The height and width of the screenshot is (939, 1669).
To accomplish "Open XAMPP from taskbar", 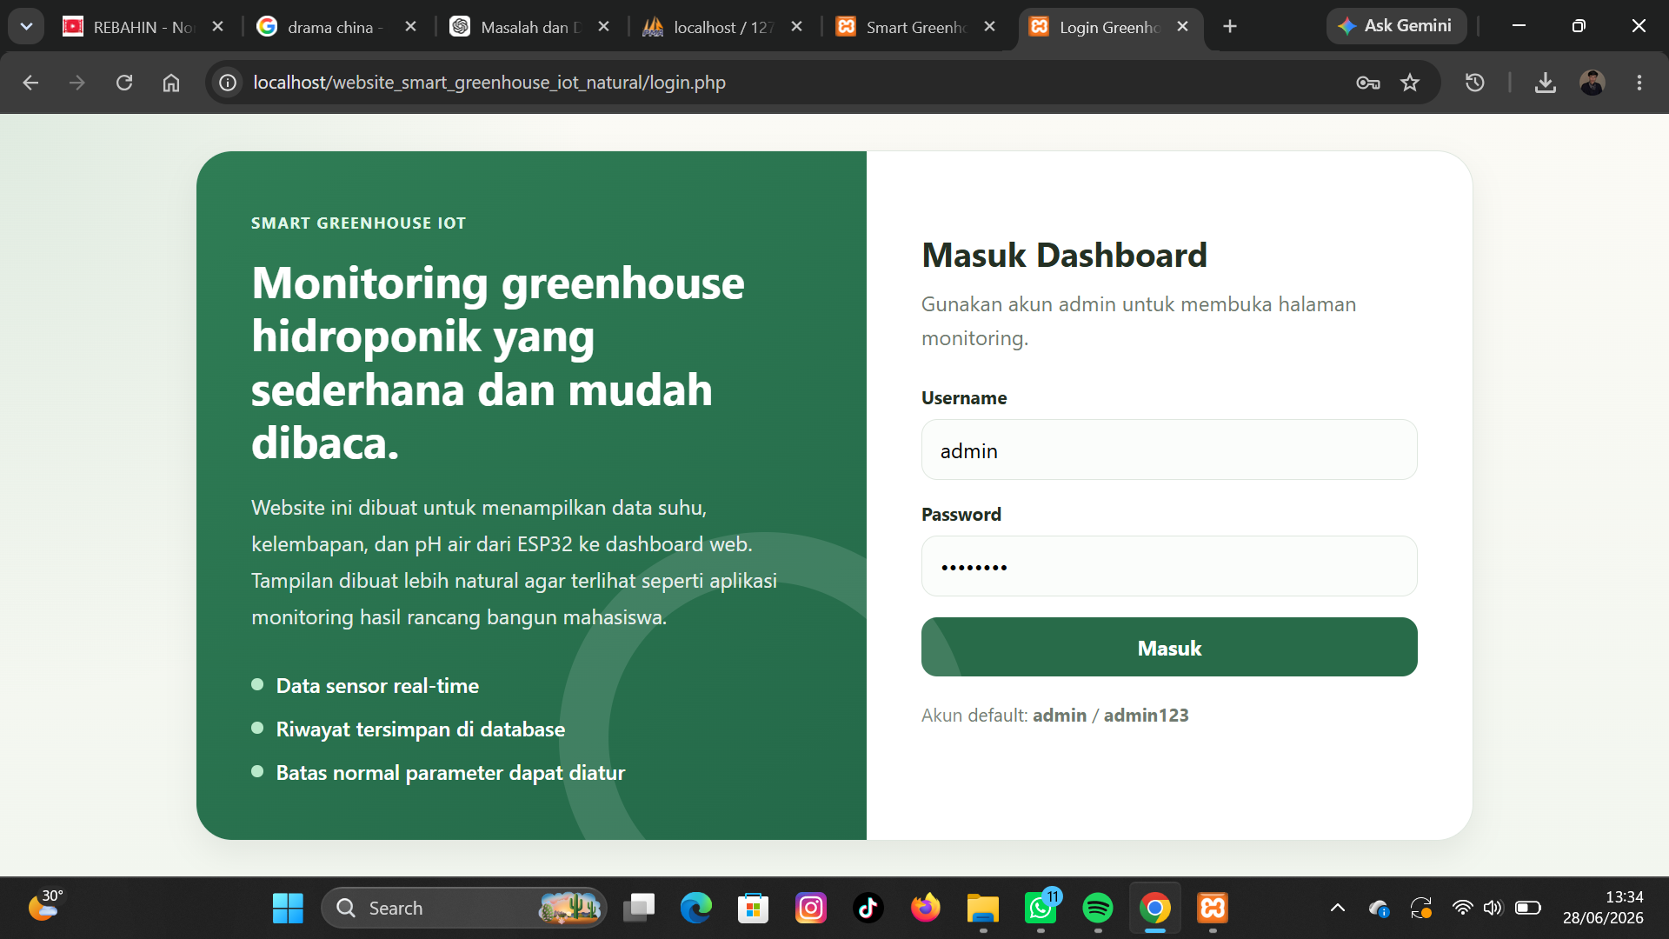I will 1213,908.
